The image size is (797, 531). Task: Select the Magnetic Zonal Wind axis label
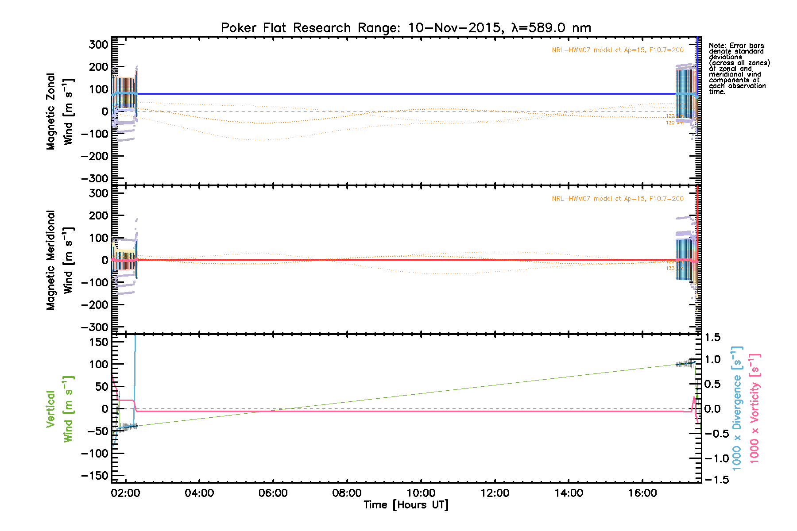(x=59, y=112)
